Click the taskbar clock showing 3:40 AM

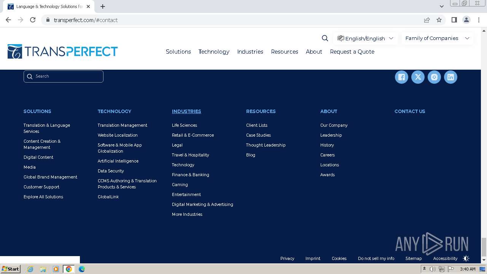pos(468,269)
